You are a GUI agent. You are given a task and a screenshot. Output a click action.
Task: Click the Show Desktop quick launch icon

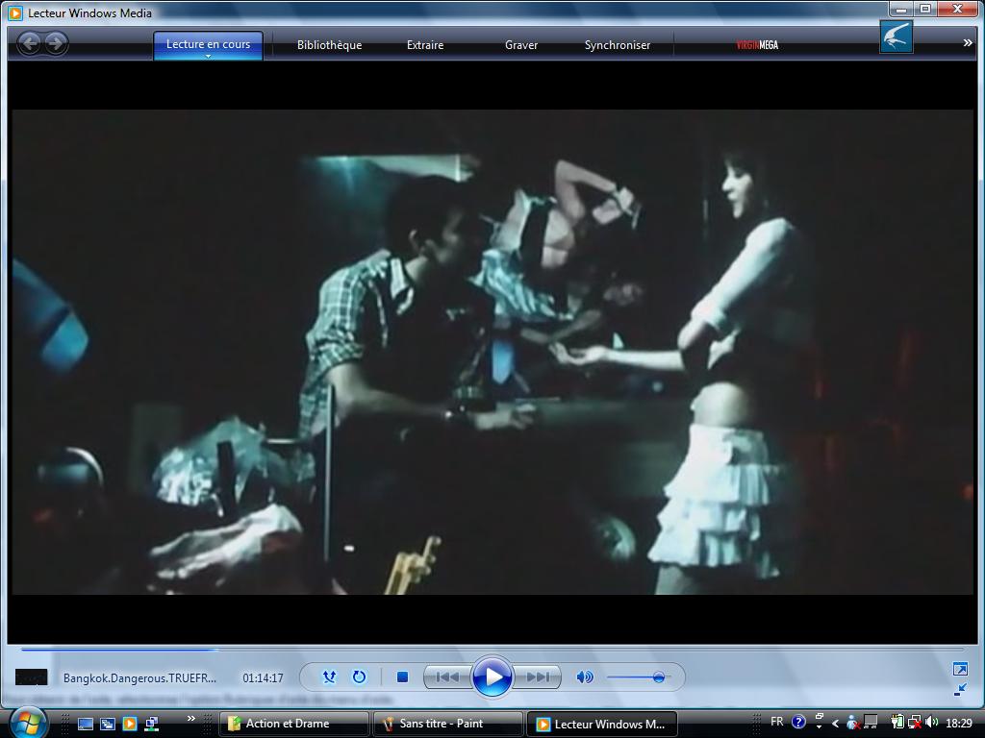point(85,724)
